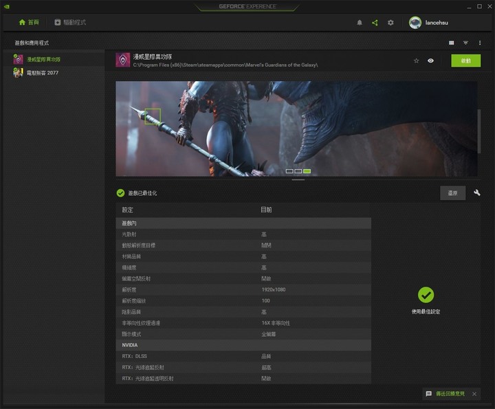Click the 漫威星際異攻隊 sidebar game icon
Screen dimensions: 495x409
(18, 59)
